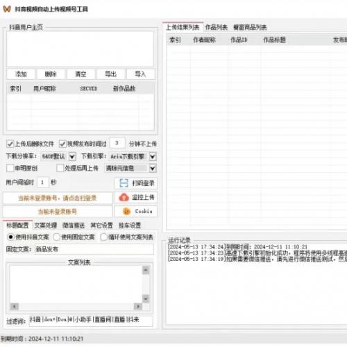Screen dimensions: 347x347
Task: Toggle 上传后删除文件 checkbox
Action: 10,144
